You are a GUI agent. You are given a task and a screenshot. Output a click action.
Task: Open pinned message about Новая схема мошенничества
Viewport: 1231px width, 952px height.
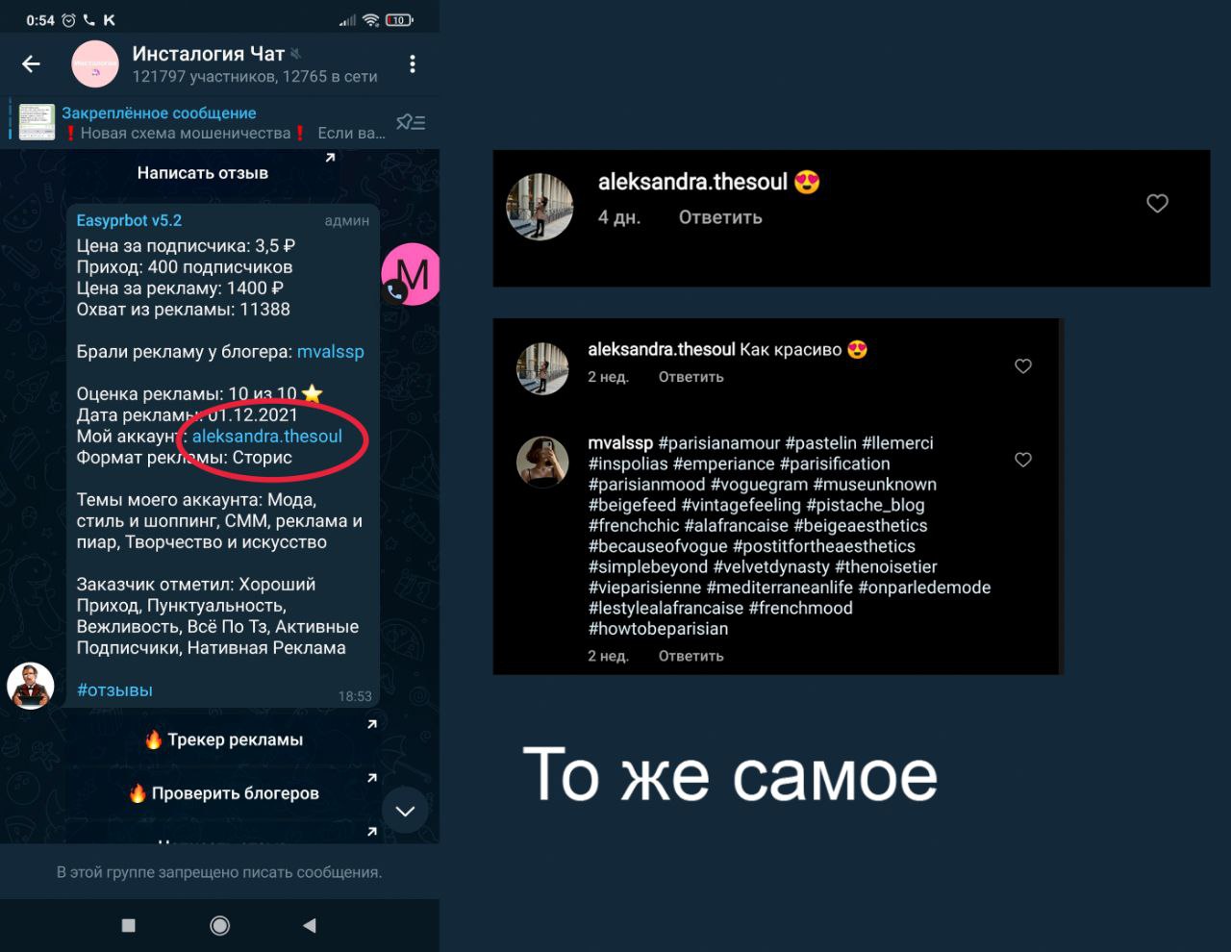click(x=202, y=123)
